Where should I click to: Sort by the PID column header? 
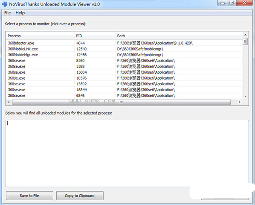coord(95,36)
